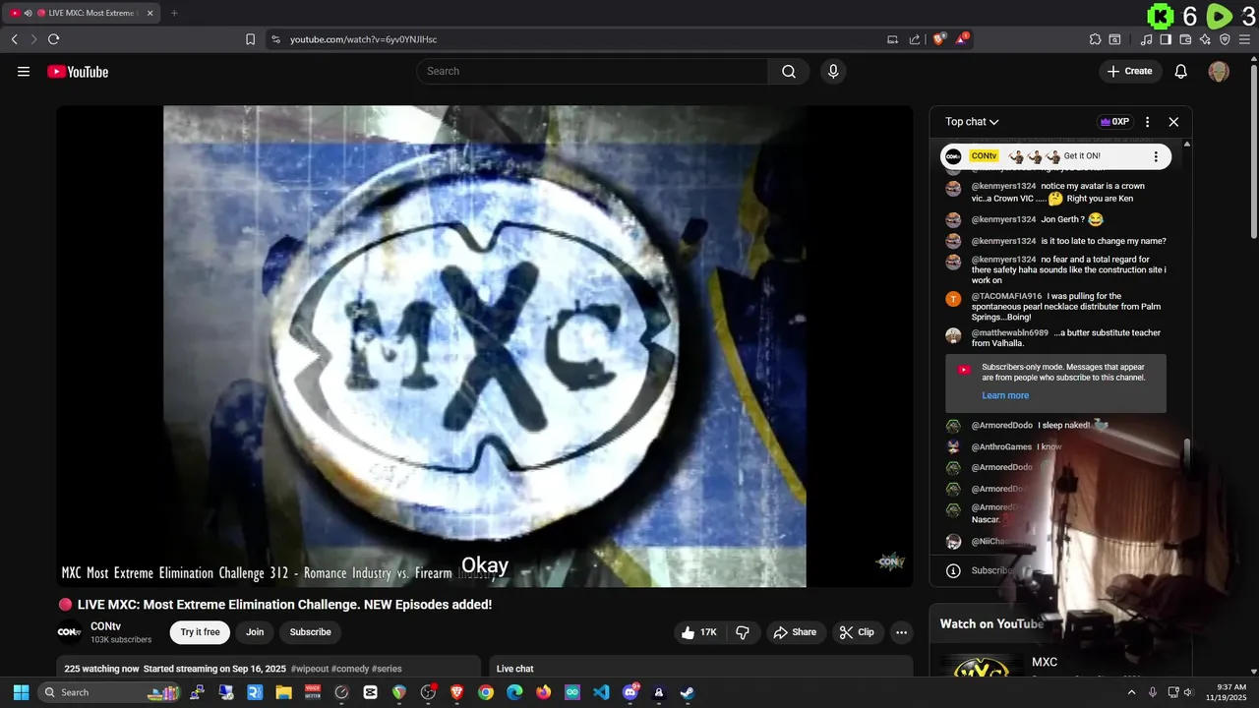
Task: Open Brave playlist music note icon
Action: [x=1146, y=39]
